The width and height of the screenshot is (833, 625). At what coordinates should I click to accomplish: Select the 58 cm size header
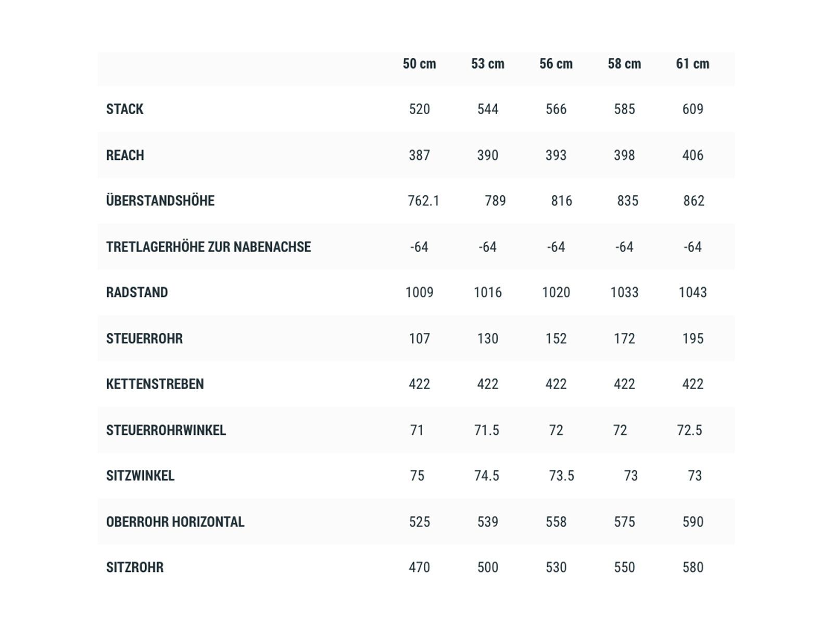pyautogui.click(x=624, y=64)
